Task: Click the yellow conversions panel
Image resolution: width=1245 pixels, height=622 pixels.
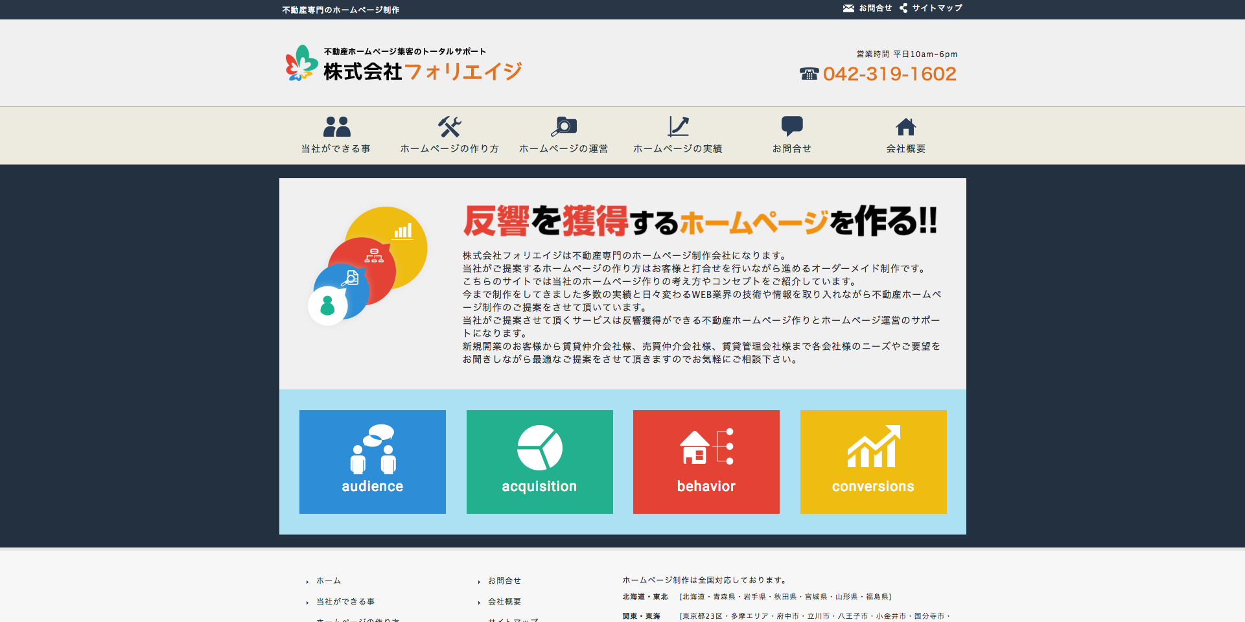Action: click(x=873, y=461)
